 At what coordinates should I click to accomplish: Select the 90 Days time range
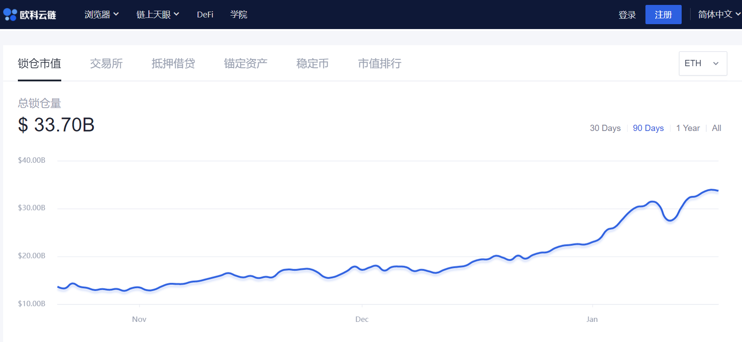pos(648,128)
